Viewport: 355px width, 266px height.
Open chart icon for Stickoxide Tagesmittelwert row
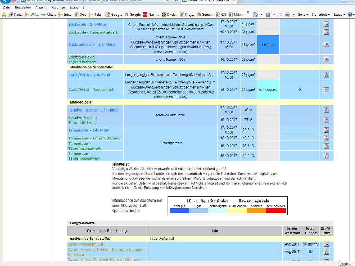coord(326,32)
